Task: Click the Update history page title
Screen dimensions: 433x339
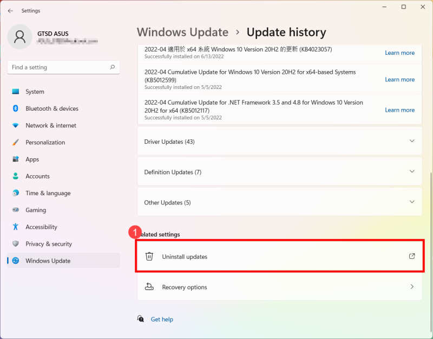Action: [286, 33]
